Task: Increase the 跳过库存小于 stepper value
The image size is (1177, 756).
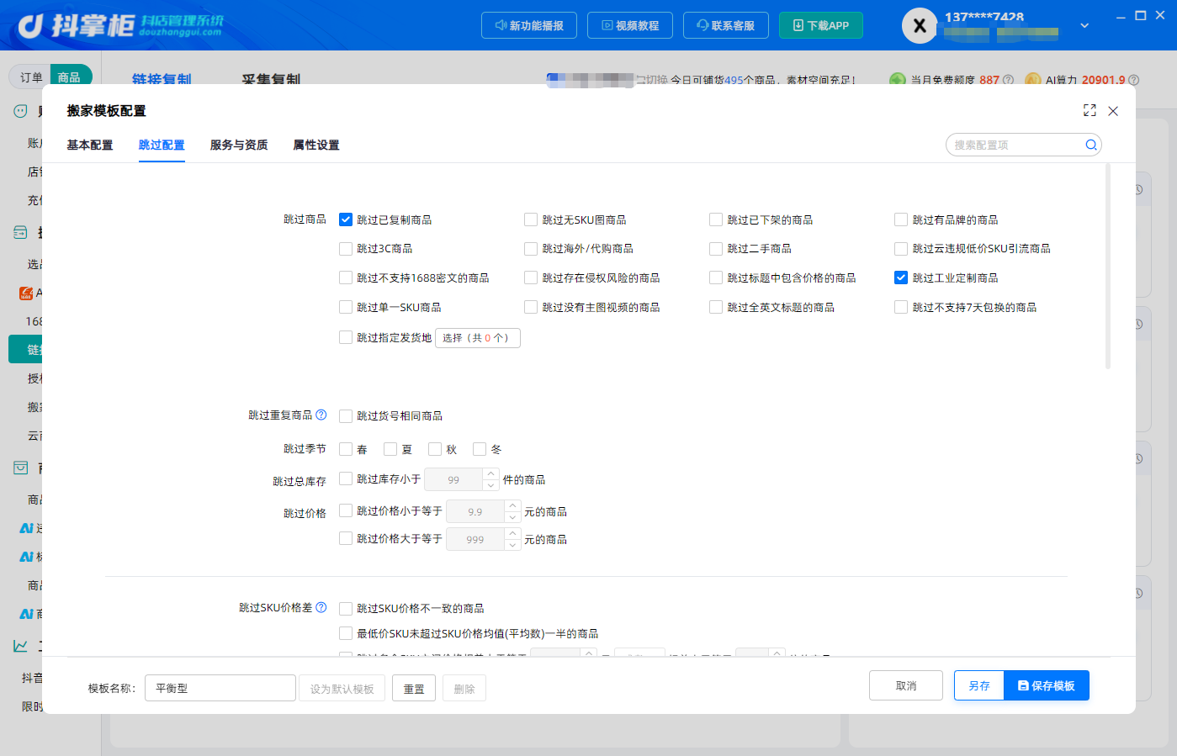Action: coord(491,474)
